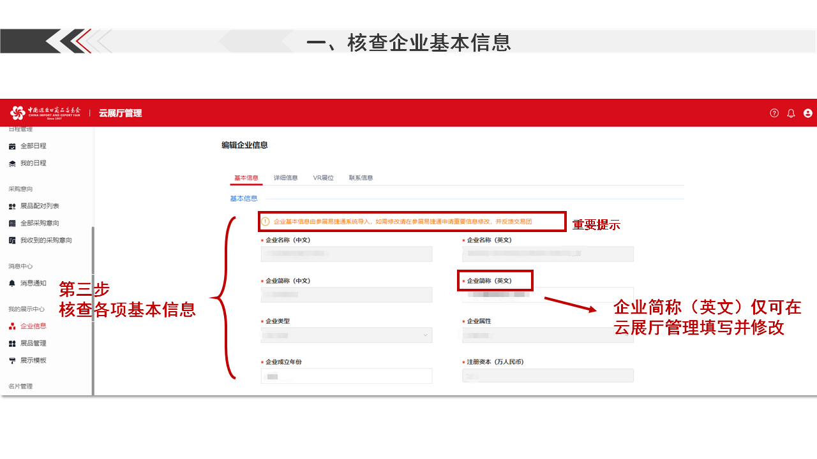Click the 企业成立年份 input field
Viewport: 817px width, 459px height.
[347, 376]
